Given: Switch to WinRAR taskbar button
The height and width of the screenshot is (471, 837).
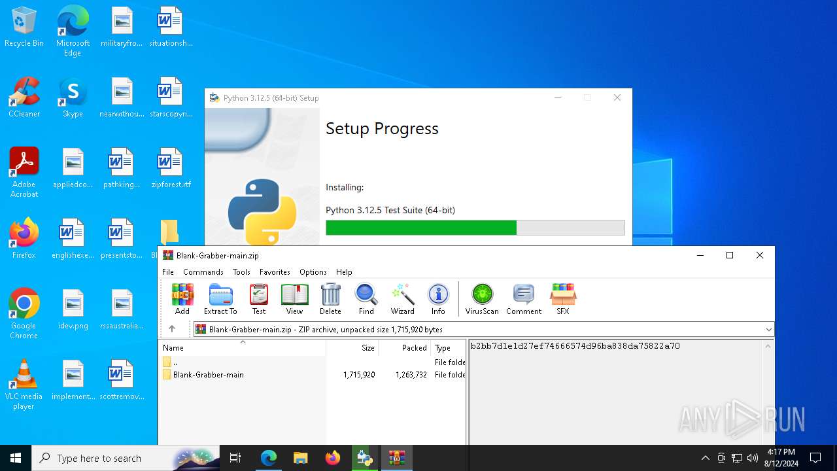Looking at the screenshot, I should tap(397, 458).
